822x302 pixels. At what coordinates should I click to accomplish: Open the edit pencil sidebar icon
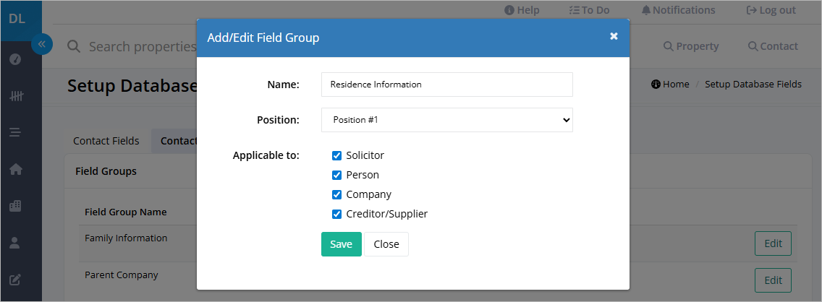pos(15,280)
